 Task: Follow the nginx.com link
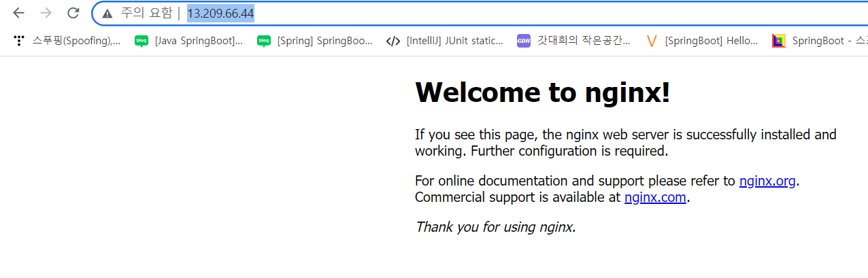[655, 197]
